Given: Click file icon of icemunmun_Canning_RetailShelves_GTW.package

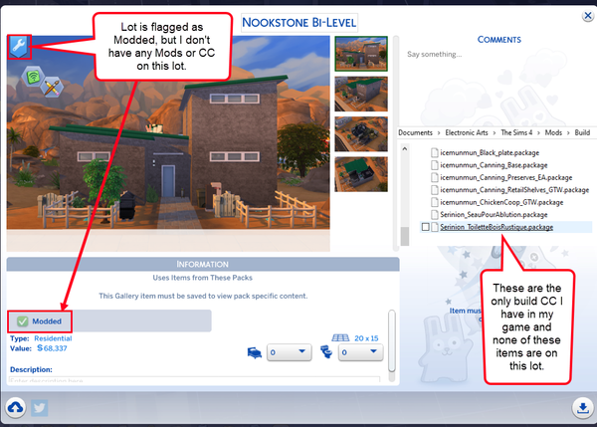Looking at the screenshot, I should (435, 190).
